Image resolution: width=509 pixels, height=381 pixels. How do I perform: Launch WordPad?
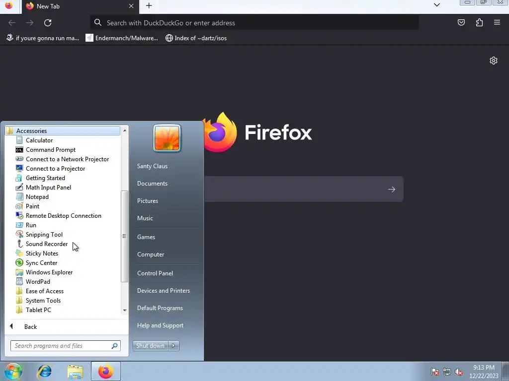(x=38, y=282)
